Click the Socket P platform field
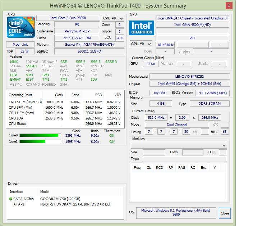 click(x=89, y=44)
